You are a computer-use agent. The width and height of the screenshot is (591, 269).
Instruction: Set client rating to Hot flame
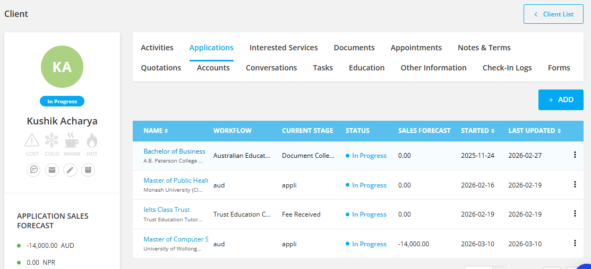click(x=92, y=141)
